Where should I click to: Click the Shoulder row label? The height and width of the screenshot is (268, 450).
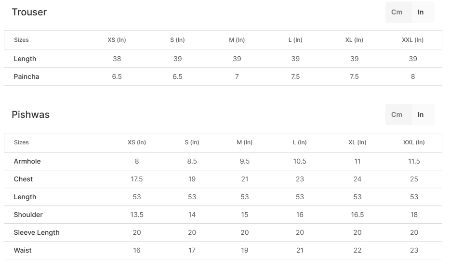tap(28, 215)
